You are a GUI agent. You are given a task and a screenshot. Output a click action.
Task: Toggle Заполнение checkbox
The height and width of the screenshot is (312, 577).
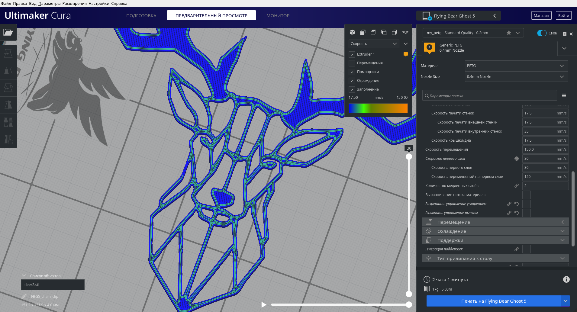352,89
